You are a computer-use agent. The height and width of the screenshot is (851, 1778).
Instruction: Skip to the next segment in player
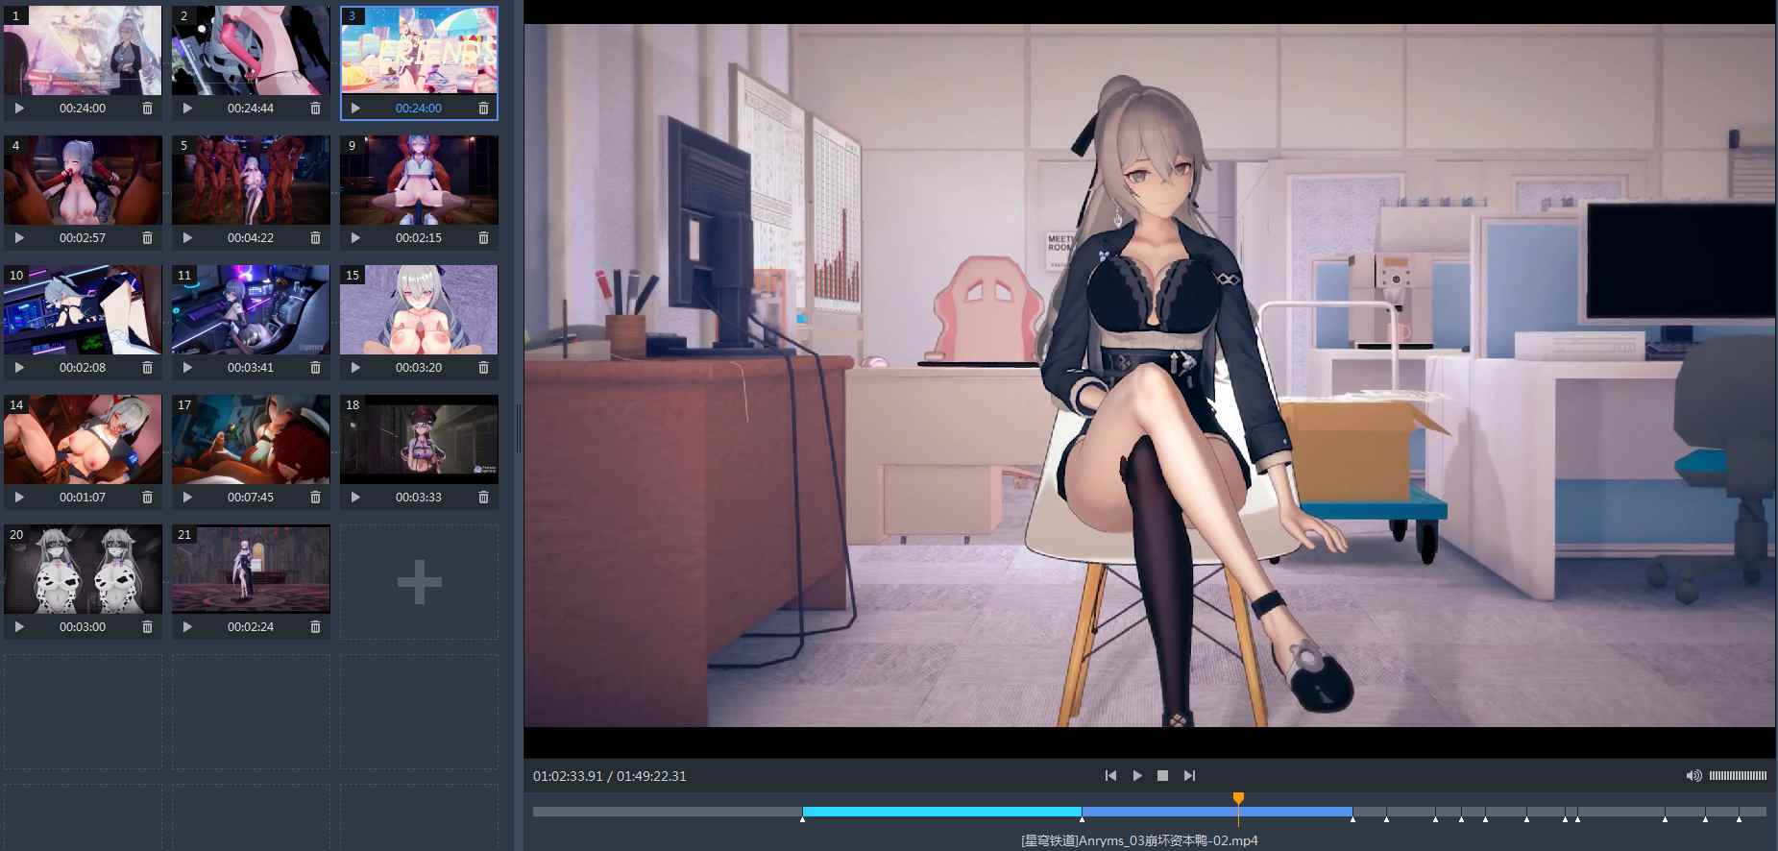click(1189, 776)
